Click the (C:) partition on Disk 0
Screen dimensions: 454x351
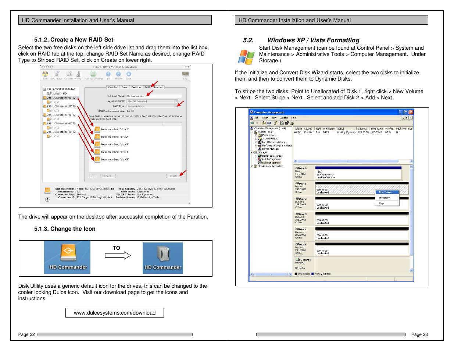point(358,174)
